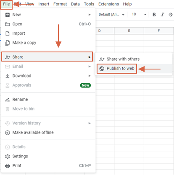The width and height of the screenshot is (174, 175).
Task: Open the Data menu
Action: [x=75, y=4]
